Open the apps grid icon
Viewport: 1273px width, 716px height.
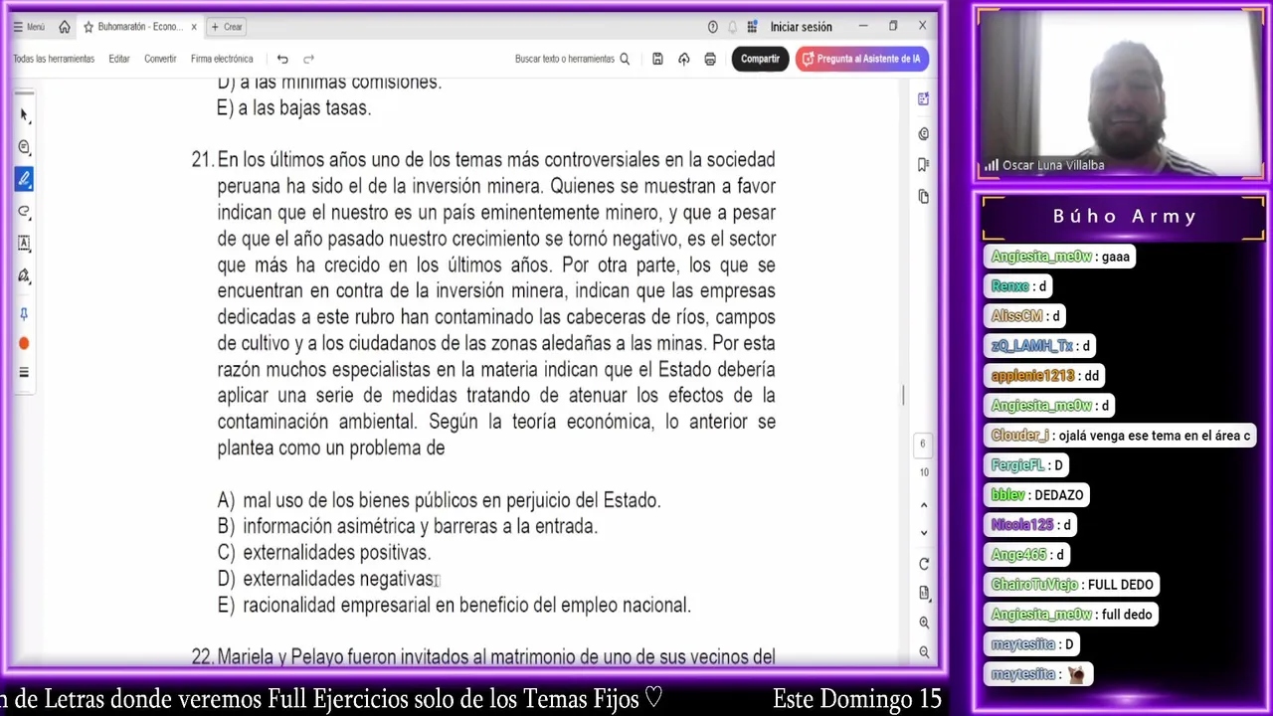[752, 27]
